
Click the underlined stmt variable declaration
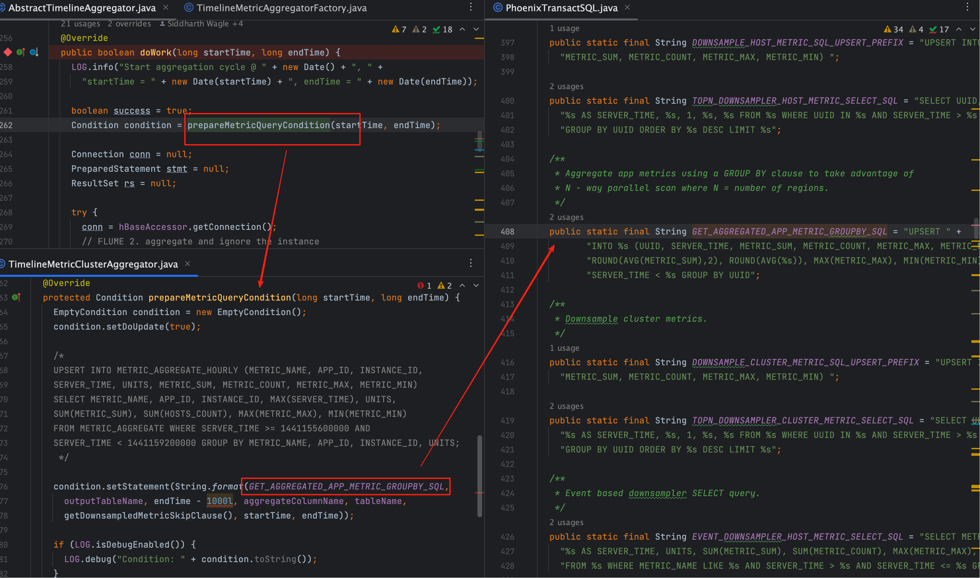[x=177, y=169]
